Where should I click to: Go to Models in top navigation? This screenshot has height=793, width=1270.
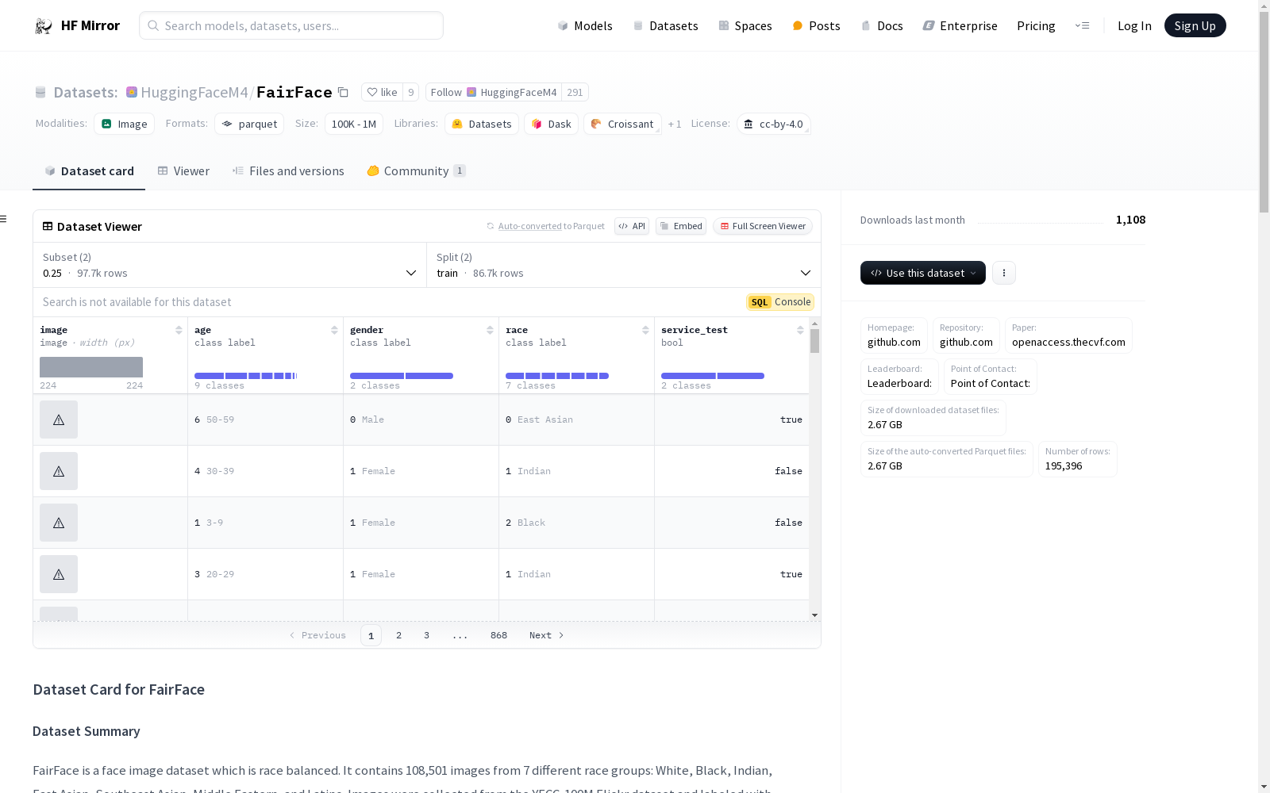(585, 26)
